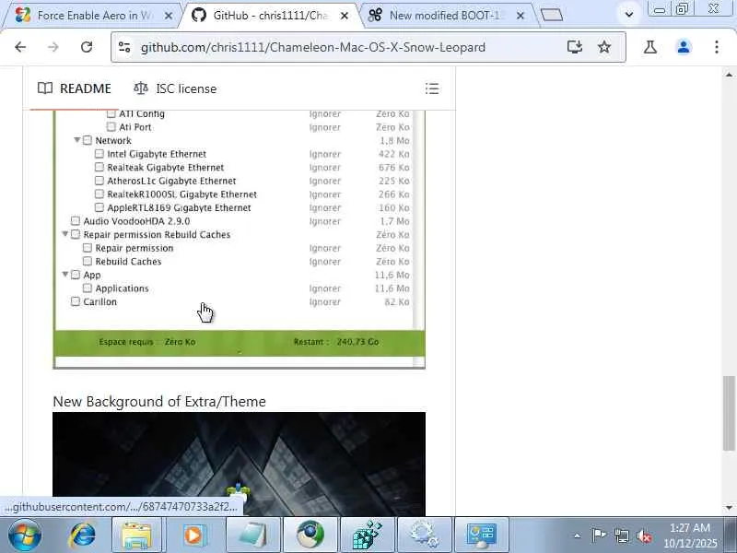Screen dimensions: 737x553
Task: Open Chrome Labs flask icon
Action: (650, 47)
